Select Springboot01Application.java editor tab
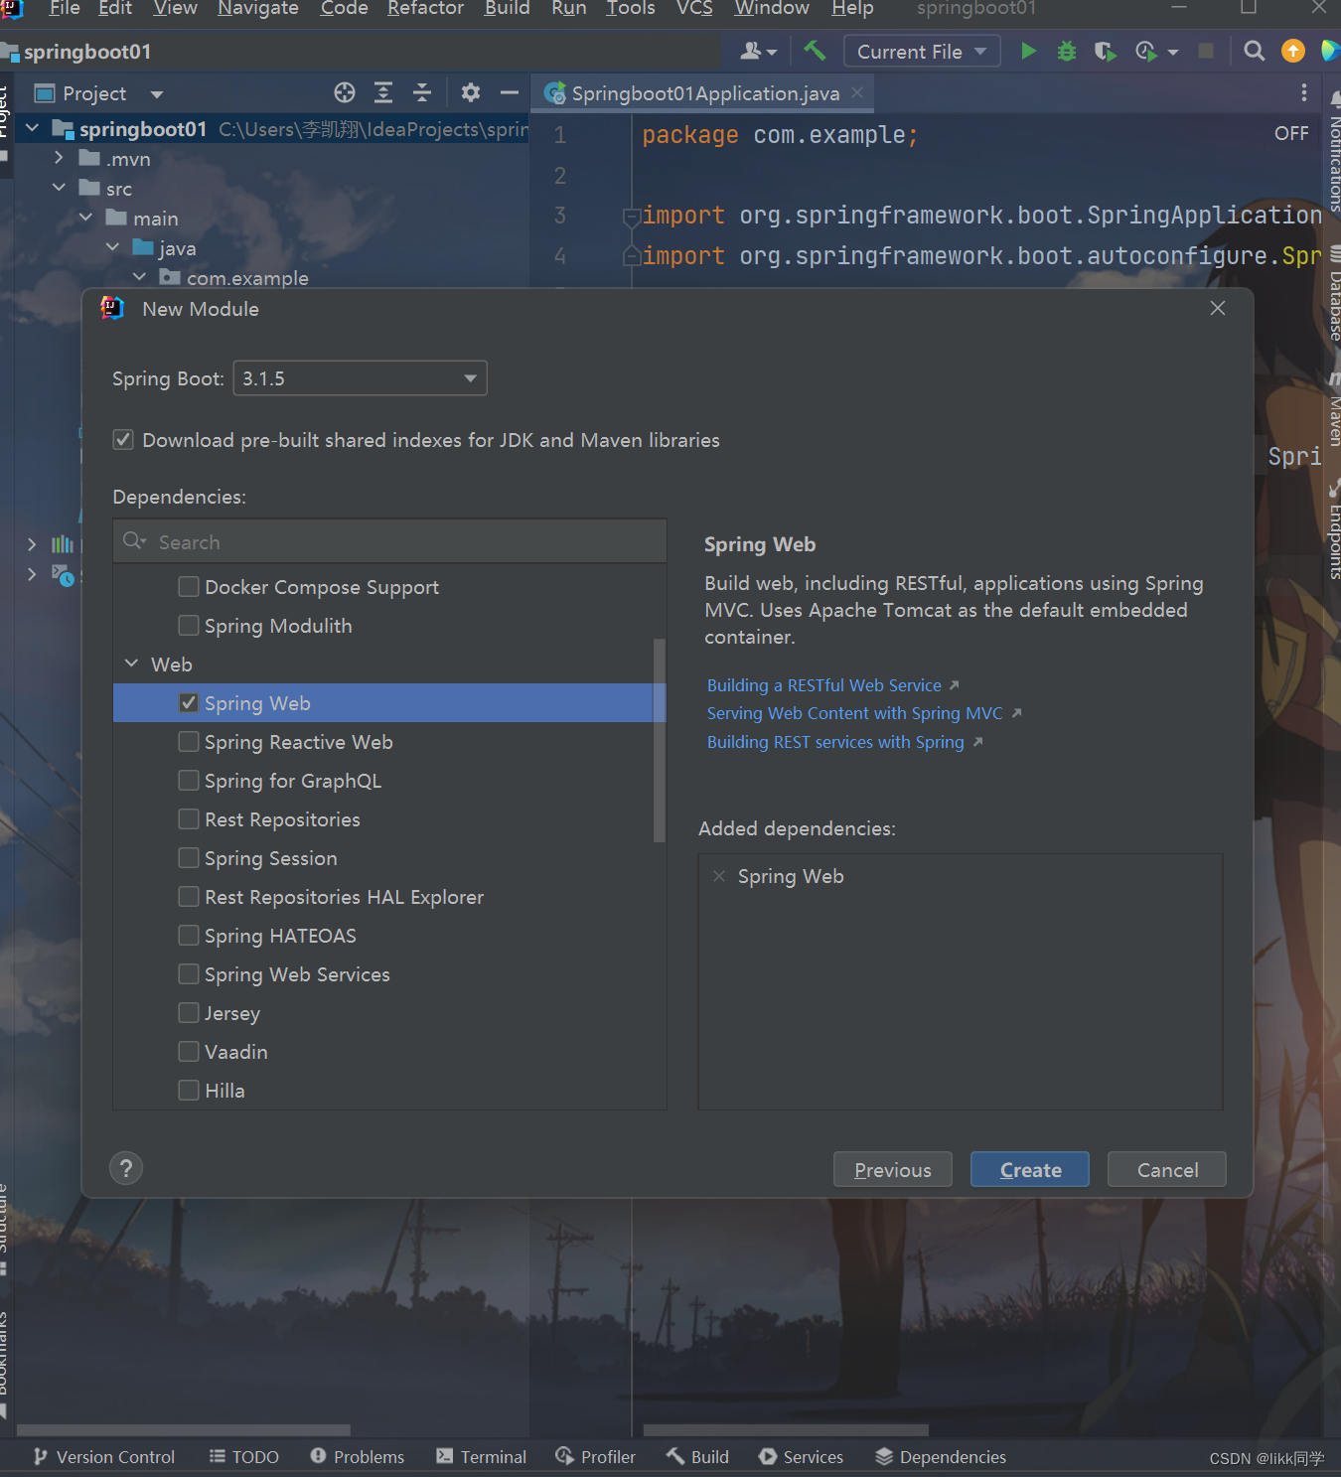This screenshot has width=1341, height=1477. click(703, 93)
